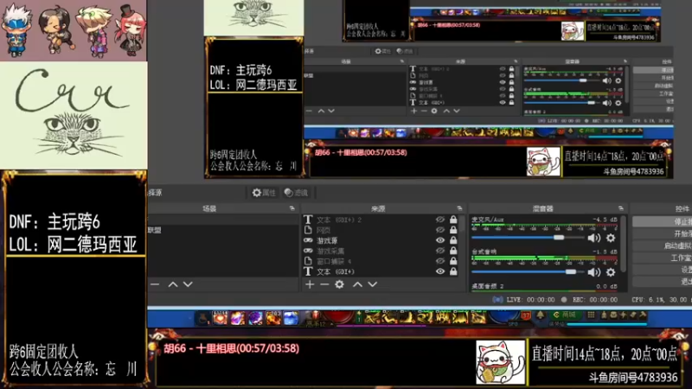Remove selected source with the minus icon
692x389 pixels.
(x=324, y=284)
